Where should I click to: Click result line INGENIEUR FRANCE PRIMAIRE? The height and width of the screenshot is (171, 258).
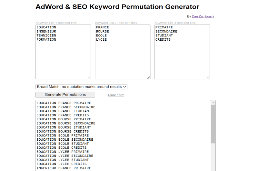tap(64, 168)
